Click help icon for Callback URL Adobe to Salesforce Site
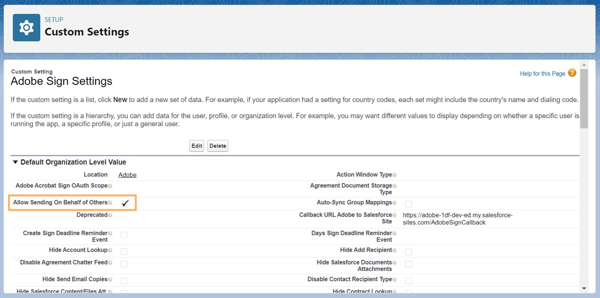The height and width of the screenshot is (298, 600). tap(394, 215)
